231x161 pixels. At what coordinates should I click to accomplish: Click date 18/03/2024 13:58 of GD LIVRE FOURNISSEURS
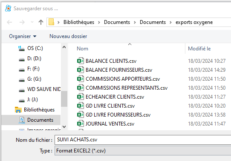[x=207, y=115]
